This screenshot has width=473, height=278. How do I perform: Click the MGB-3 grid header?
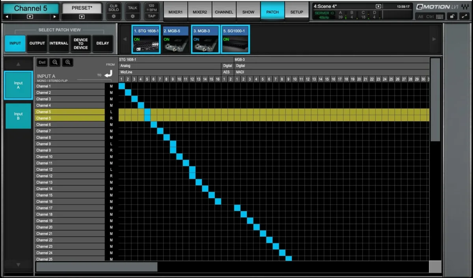(x=332, y=59)
